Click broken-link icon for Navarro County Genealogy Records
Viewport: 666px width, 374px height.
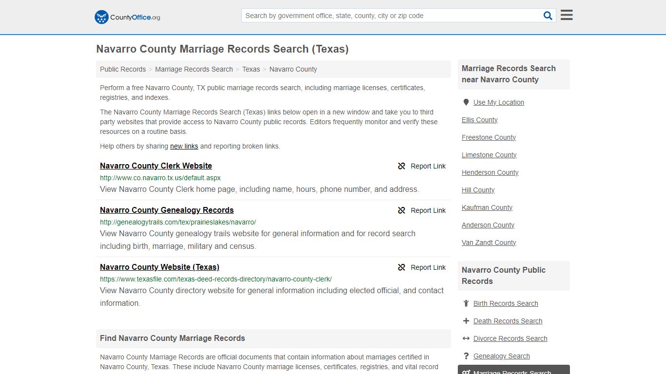pyautogui.click(x=402, y=210)
